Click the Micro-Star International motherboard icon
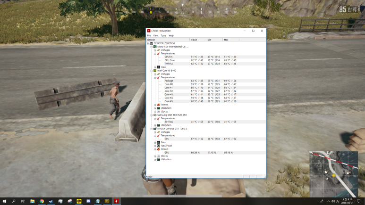The height and width of the screenshot is (205, 365). click(x=155, y=47)
